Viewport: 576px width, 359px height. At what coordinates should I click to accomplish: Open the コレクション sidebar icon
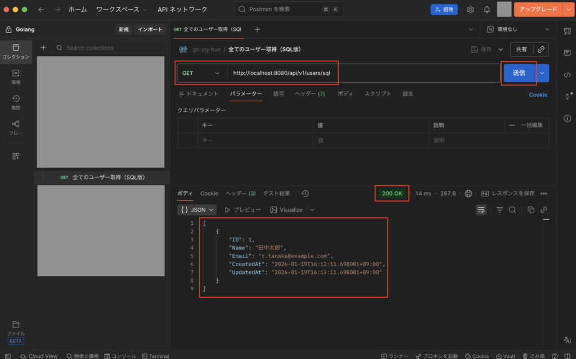point(16,51)
